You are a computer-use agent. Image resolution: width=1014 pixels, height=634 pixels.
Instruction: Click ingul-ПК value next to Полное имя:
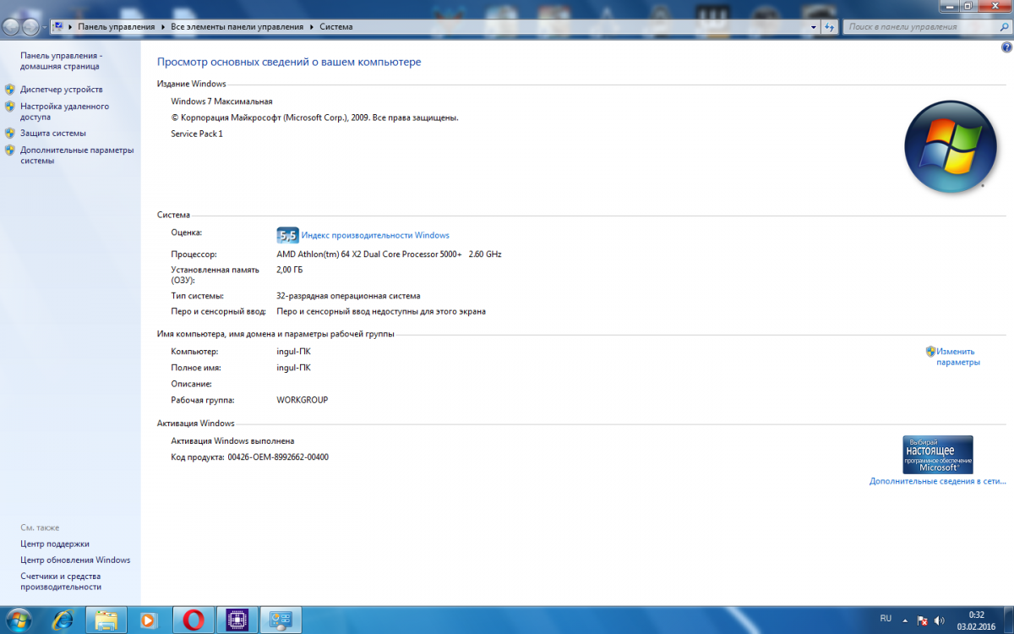293,368
